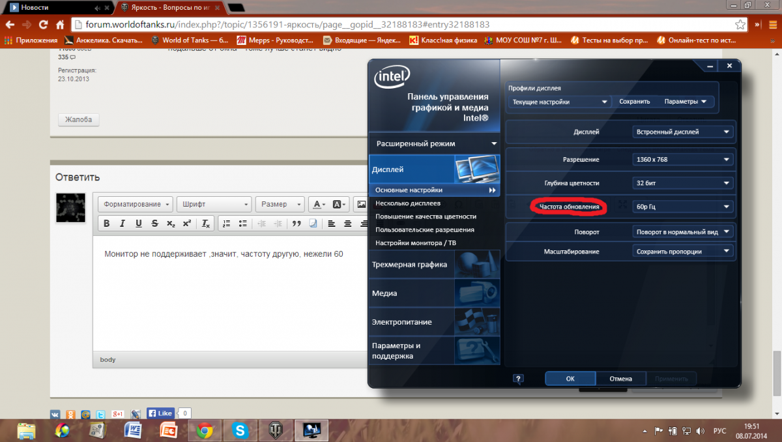
Task: Click the Google +1 share button
Action: click(118, 414)
